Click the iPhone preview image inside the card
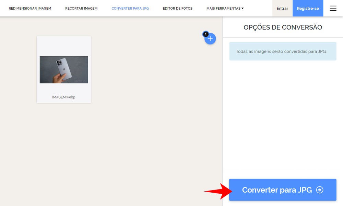343x206 pixels. [63, 69]
